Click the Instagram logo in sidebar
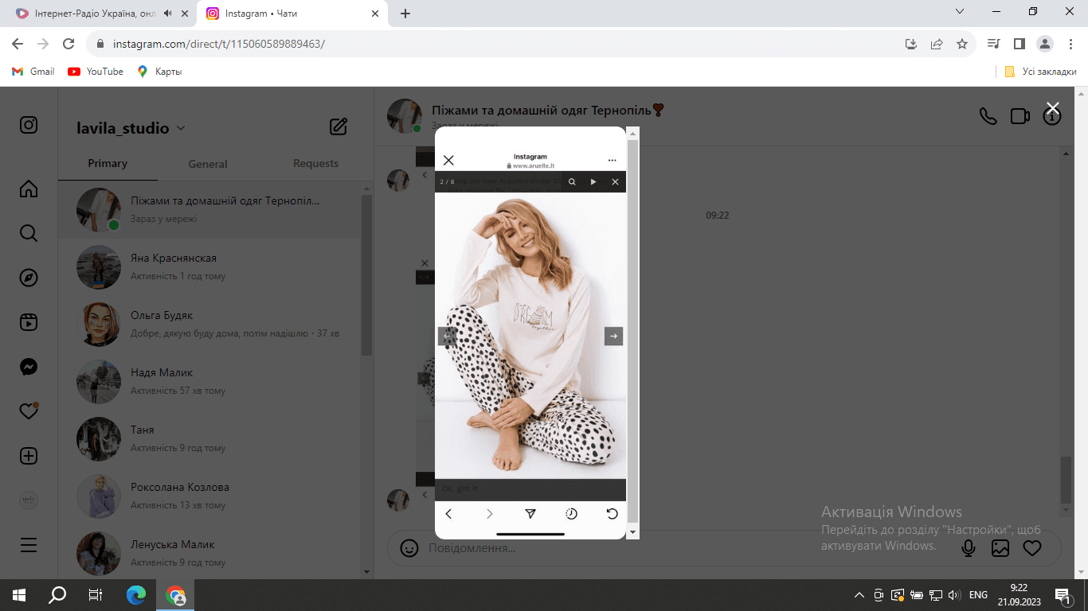Image resolution: width=1088 pixels, height=611 pixels. click(29, 125)
